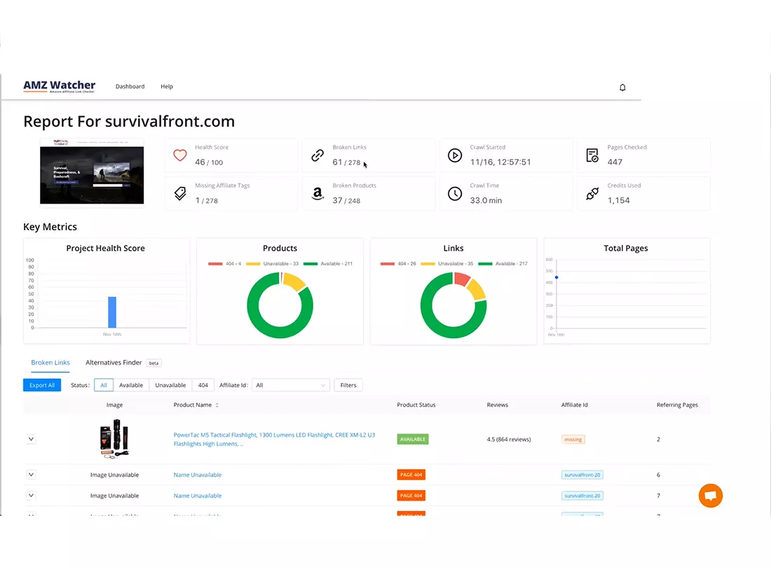This screenshot has height=567, width=771.
Task: Click the Affiliate Id column header
Action: point(574,405)
